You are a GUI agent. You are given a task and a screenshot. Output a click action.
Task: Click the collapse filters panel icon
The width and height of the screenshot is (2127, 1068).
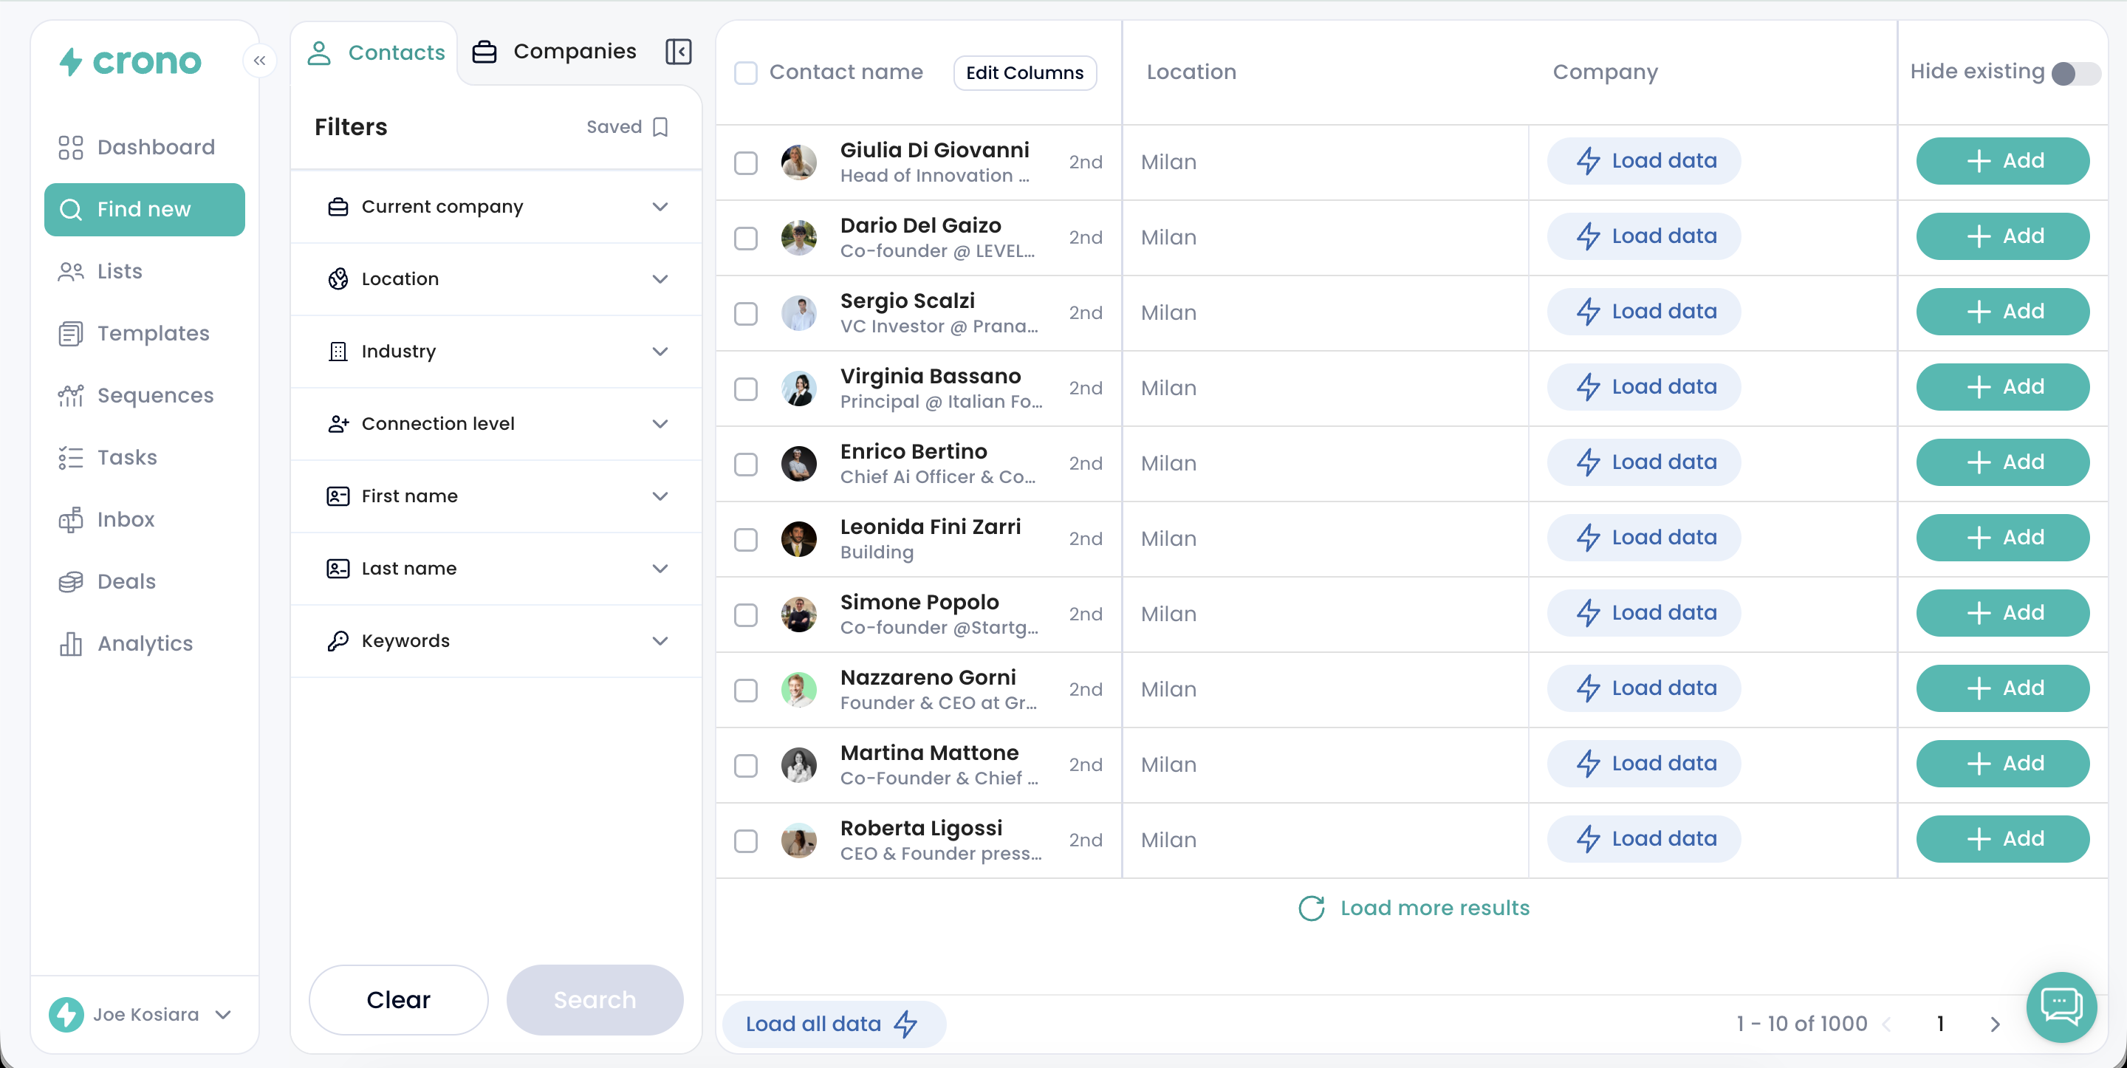click(678, 52)
